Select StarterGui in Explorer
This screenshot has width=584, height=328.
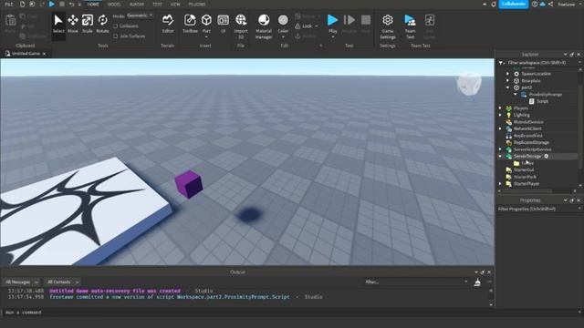click(x=524, y=170)
